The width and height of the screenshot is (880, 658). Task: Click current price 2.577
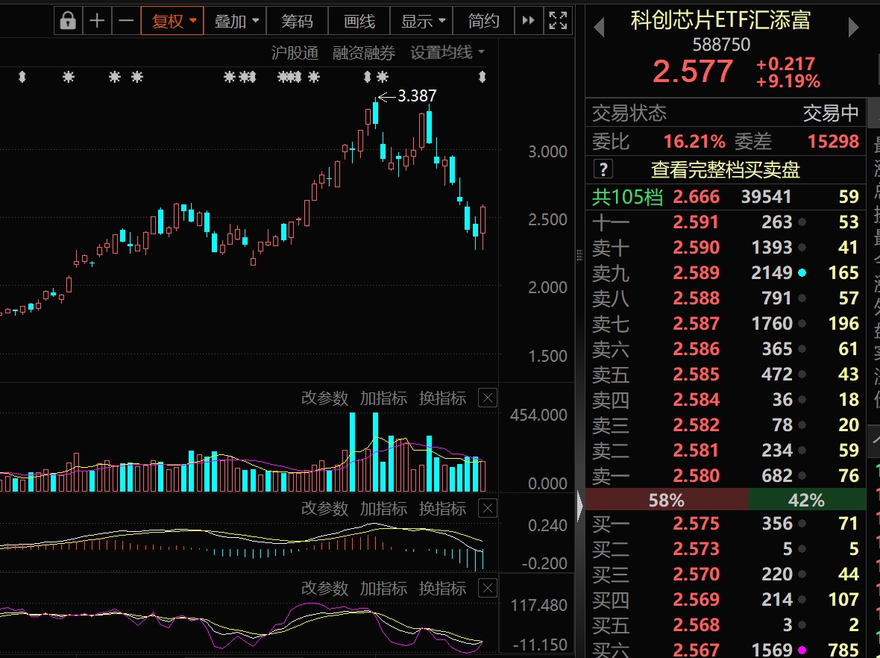[x=693, y=72]
